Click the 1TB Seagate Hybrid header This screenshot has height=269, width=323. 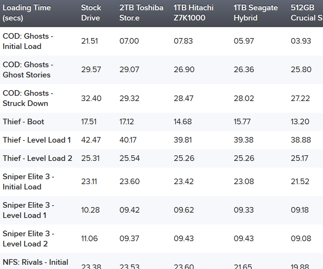[256, 13]
